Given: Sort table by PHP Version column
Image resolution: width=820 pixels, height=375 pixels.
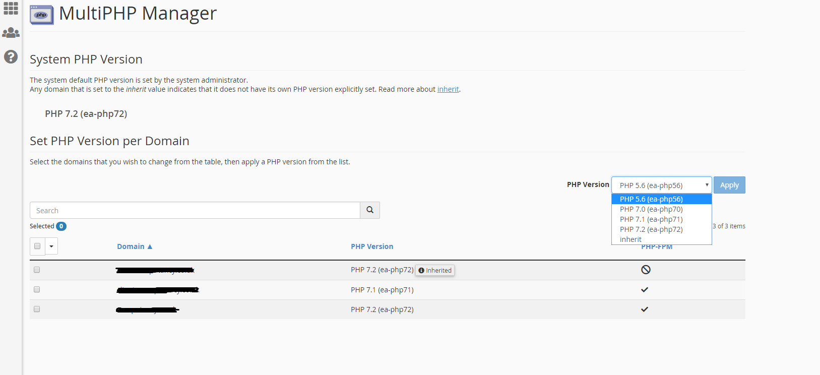Looking at the screenshot, I should click(372, 246).
